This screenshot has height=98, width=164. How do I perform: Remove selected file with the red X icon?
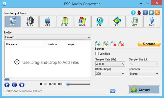113,44
